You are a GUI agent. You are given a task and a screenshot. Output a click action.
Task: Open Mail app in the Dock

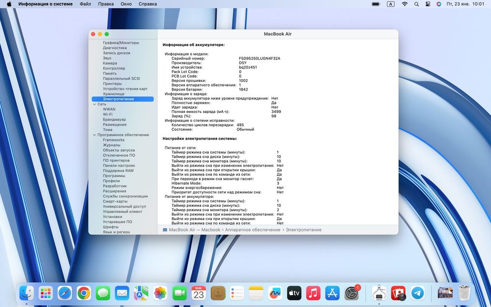[x=122, y=294]
